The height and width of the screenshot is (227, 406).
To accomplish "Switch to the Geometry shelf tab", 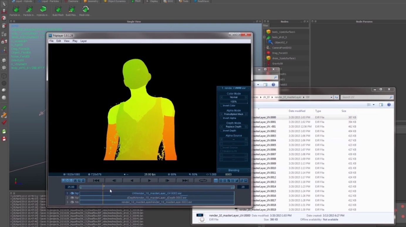I will pyautogui.click(x=91, y=1).
